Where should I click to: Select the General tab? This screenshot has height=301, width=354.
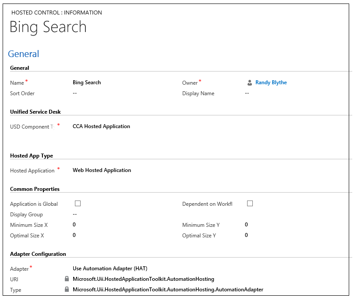[x=23, y=54]
